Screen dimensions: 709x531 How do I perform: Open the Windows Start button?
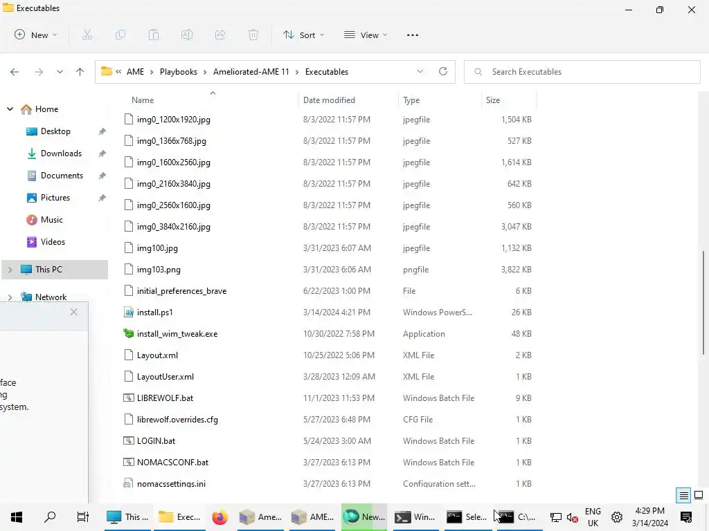17,517
